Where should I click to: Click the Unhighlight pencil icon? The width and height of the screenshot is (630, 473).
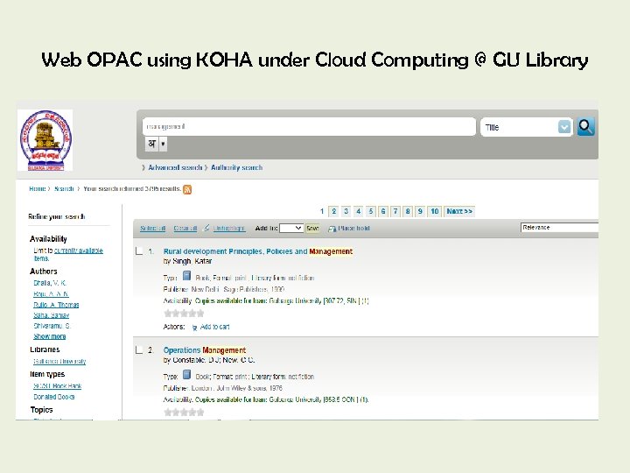206,228
